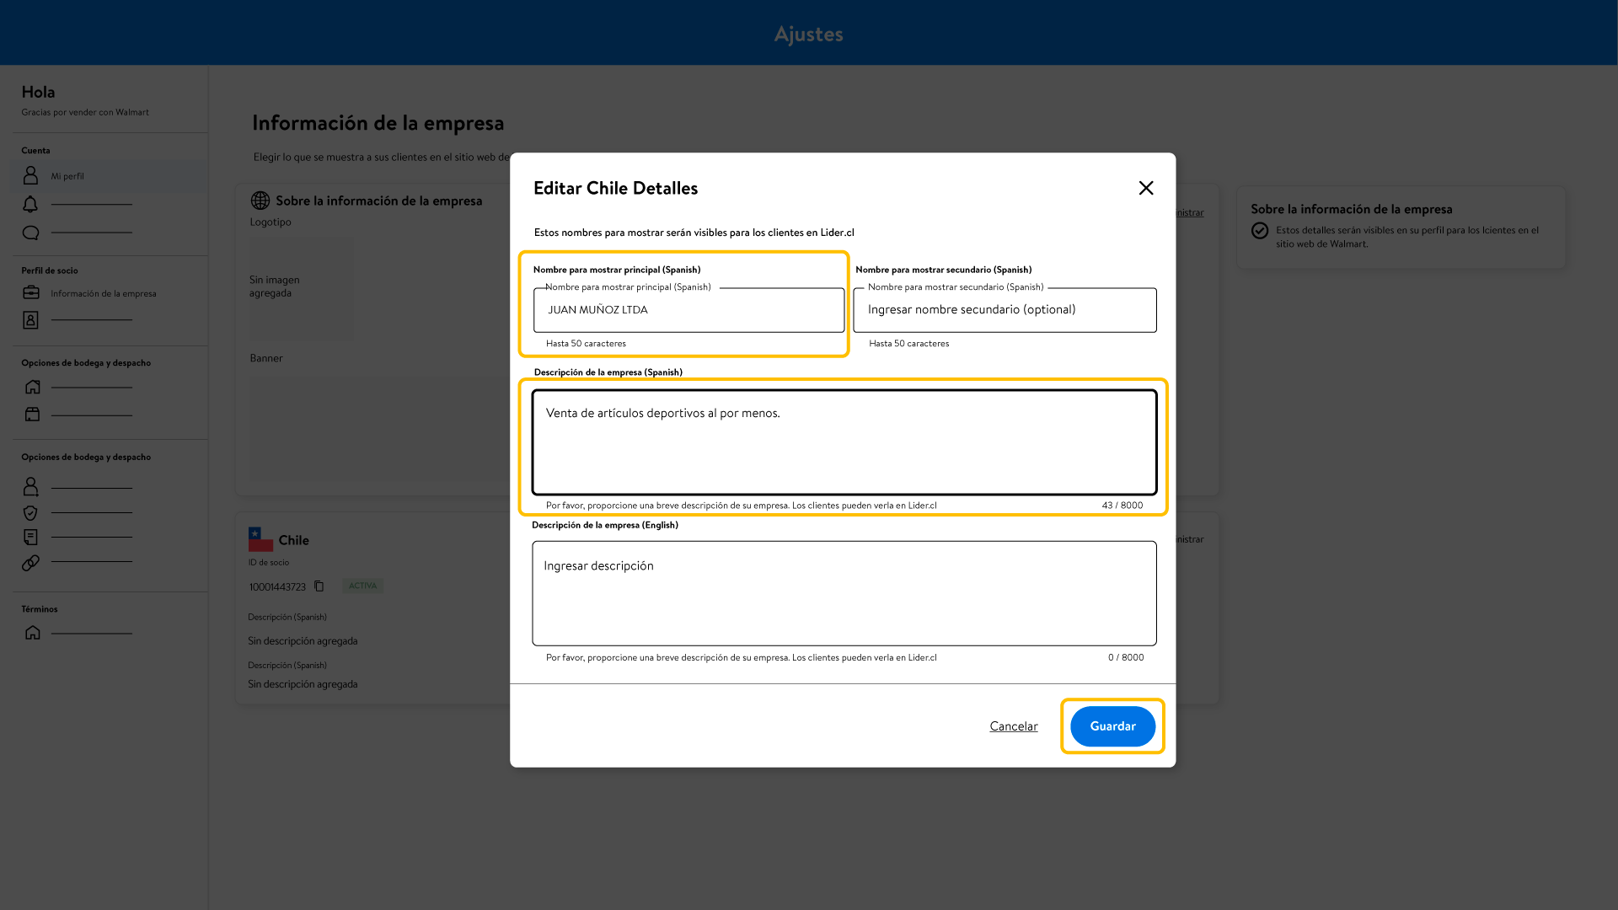Click the chat bubble icon in sidebar

point(31,233)
